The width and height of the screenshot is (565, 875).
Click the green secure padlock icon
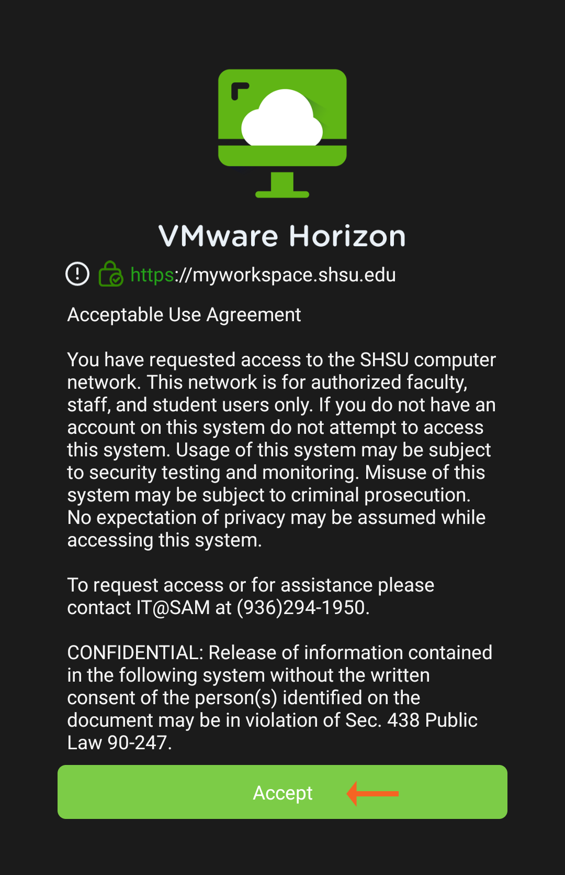click(x=110, y=274)
